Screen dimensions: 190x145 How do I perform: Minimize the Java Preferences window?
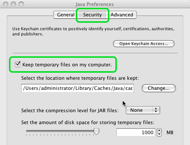coord(13,4)
